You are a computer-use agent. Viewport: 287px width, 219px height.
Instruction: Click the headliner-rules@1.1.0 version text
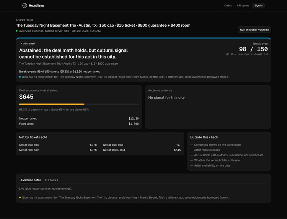tap(253, 54)
